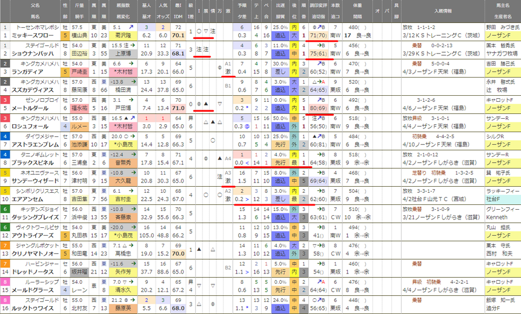Select trainer cell 上原博

pos(123,53)
